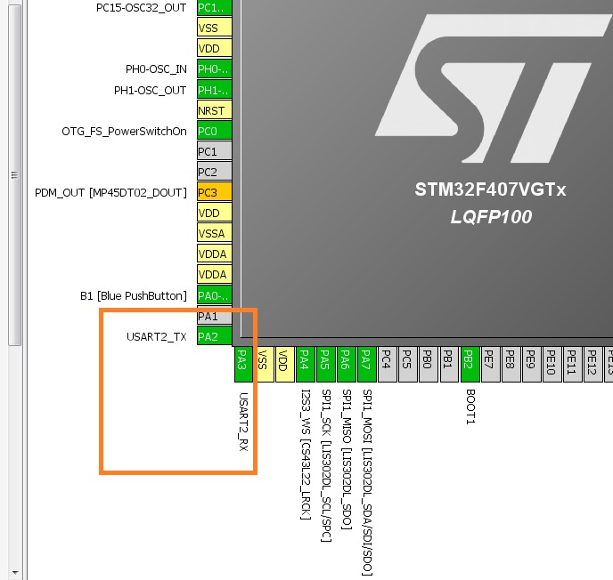
Task: Select the green PB2 BOOT1 pin
Action: tap(470, 364)
